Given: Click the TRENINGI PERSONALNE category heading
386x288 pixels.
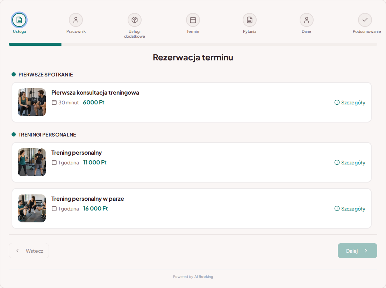Looking at the screenshot, I should pyautogui.click(x=47, y=135).
